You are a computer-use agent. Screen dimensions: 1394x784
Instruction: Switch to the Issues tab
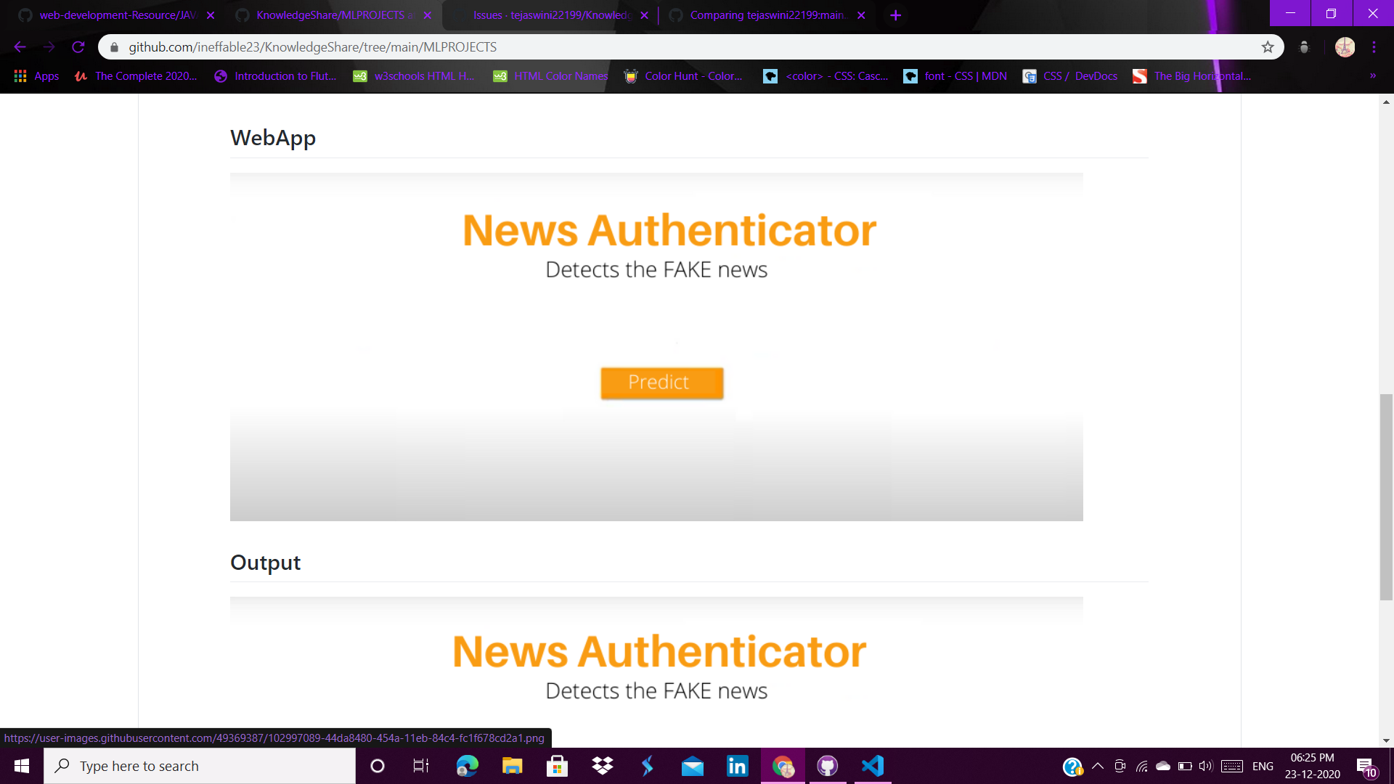552,15
